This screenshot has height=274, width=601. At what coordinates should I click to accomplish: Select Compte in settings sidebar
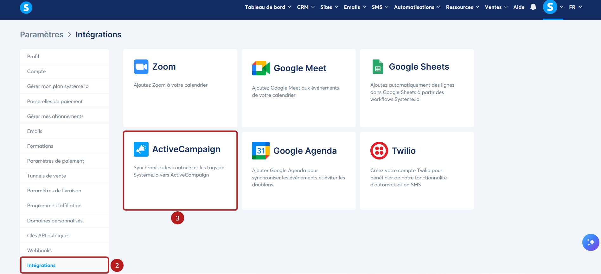[64, 71]
